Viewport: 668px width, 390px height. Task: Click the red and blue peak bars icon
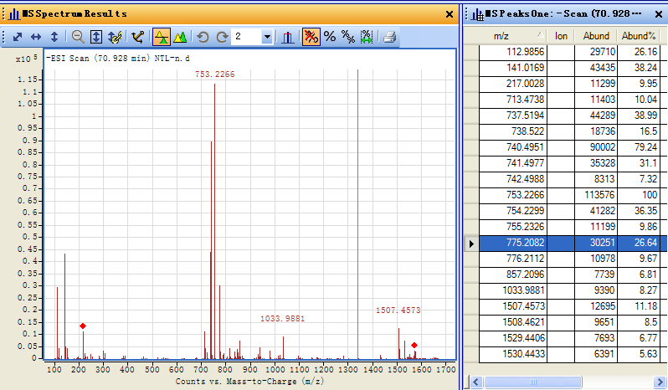coord(288,37)
